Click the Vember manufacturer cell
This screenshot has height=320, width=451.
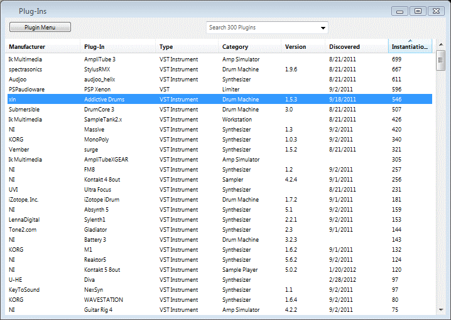[x=19, y=150]
